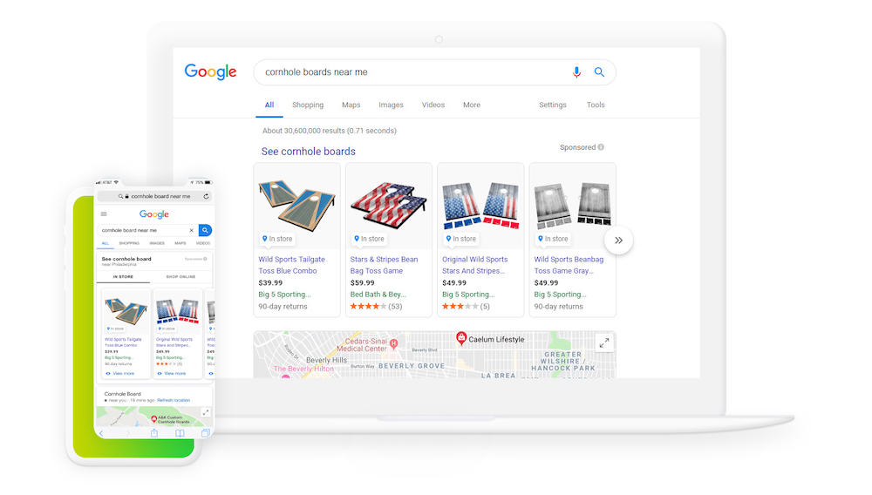Switch to the Shopping tab on the laptop
The image size is (872, 495).
[x=308, y=105]
